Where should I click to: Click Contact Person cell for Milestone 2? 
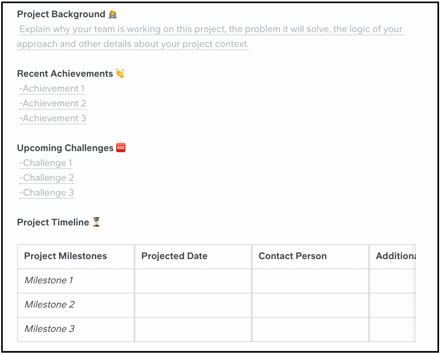pyautogui.click(x=310, y=305)
